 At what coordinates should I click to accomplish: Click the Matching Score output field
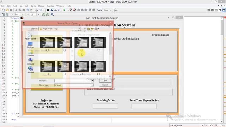[x=105, y=106]
